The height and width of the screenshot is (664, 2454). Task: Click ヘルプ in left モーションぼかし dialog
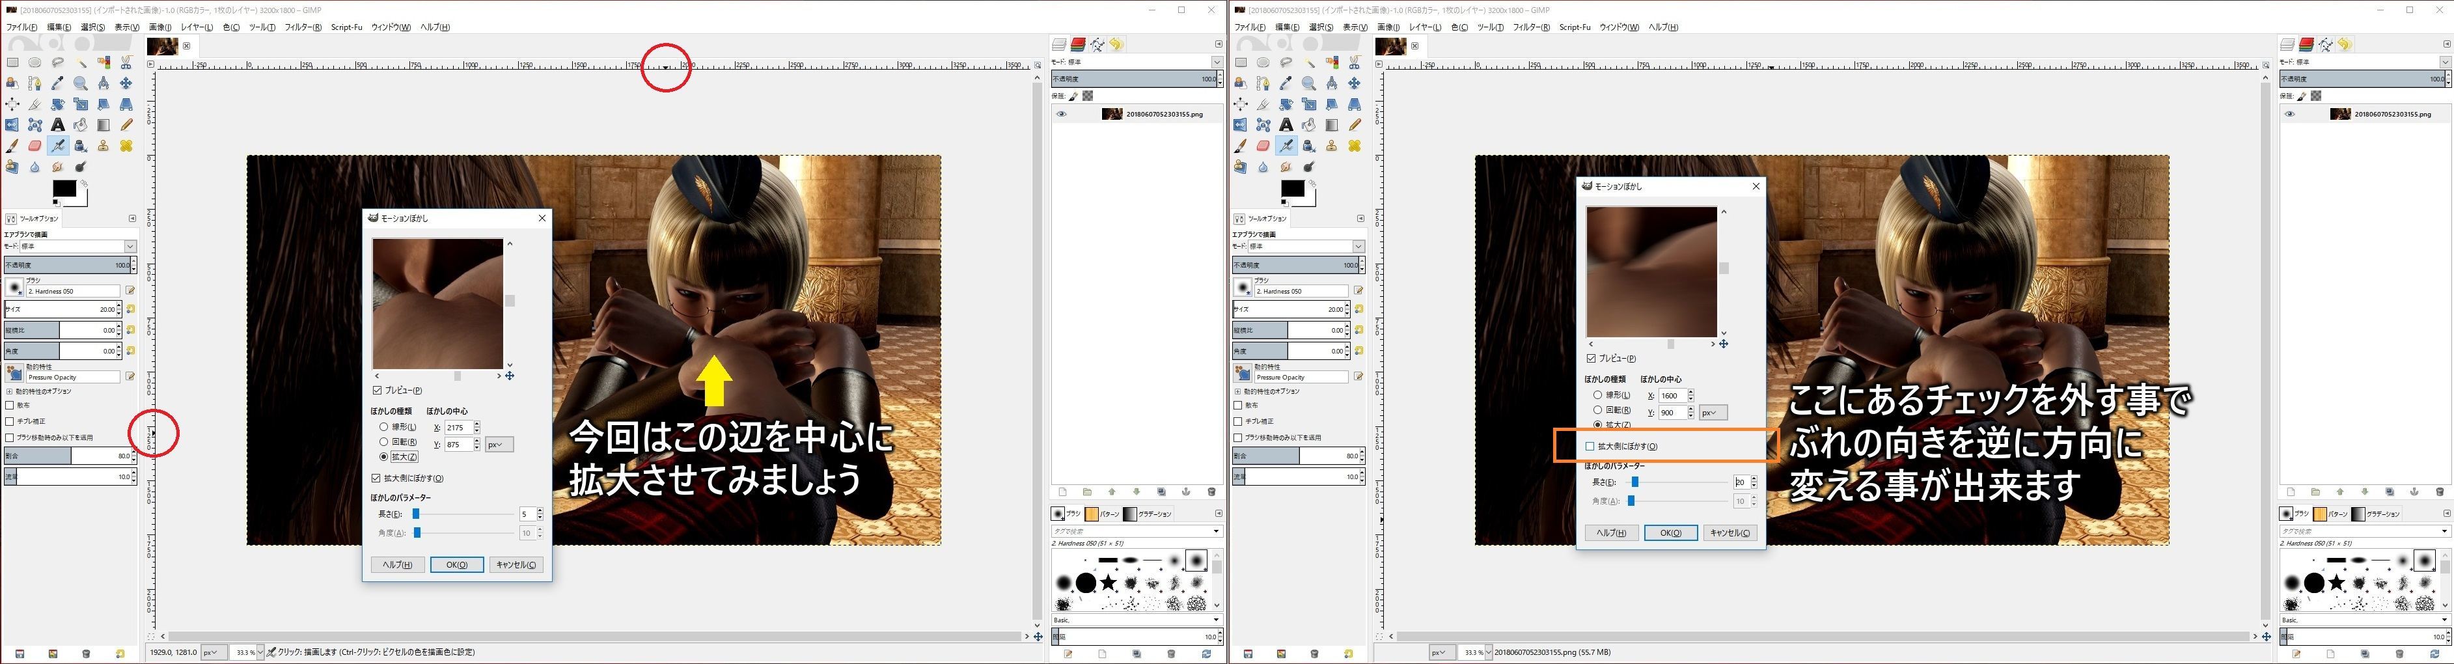[397, 565]
